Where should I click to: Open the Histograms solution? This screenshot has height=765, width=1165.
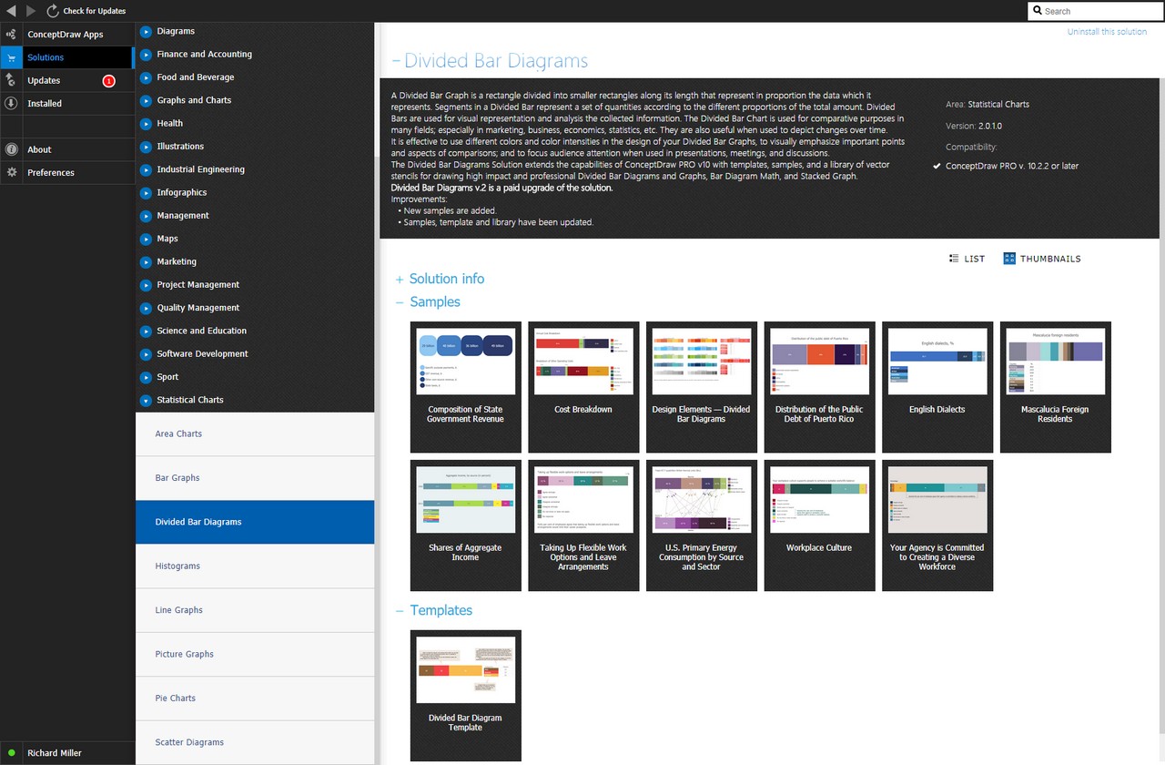(x=255, y=566)
